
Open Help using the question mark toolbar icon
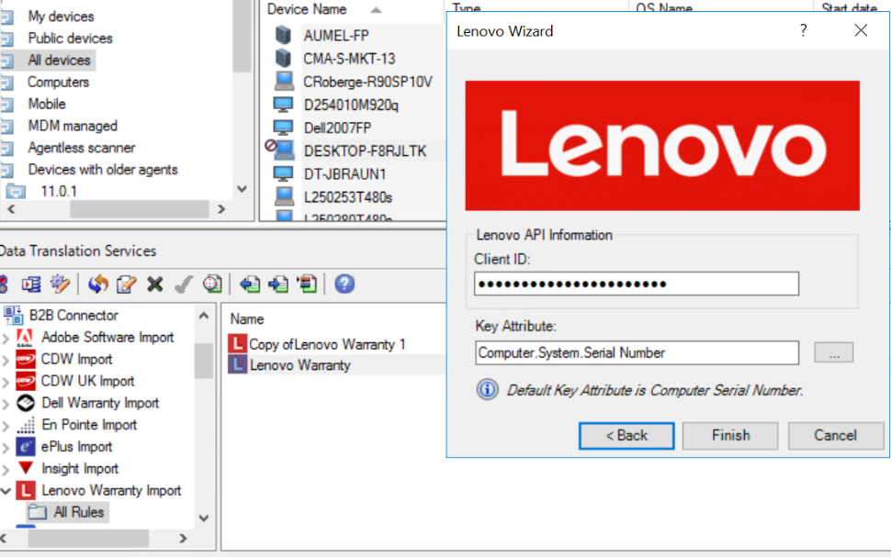point(344,284)
